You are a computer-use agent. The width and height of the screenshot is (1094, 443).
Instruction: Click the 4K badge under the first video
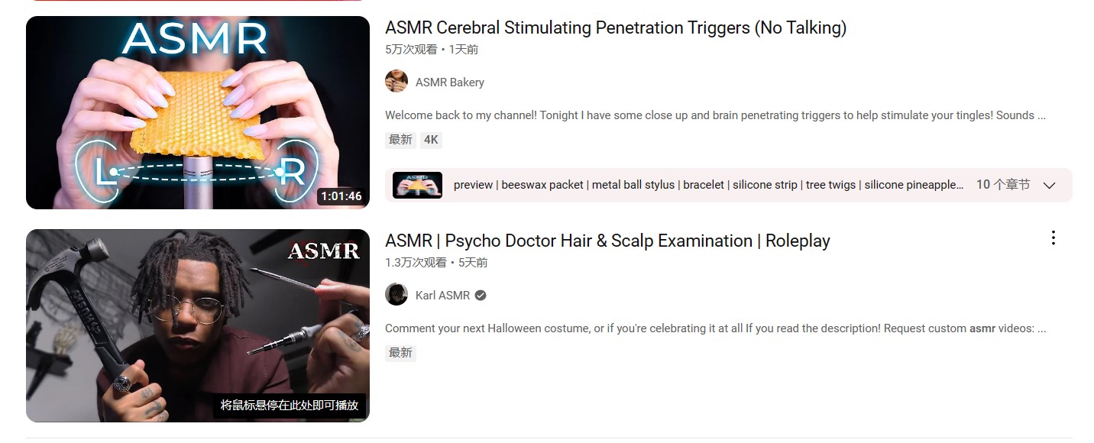pyautogui.click(x=432, y=140)
